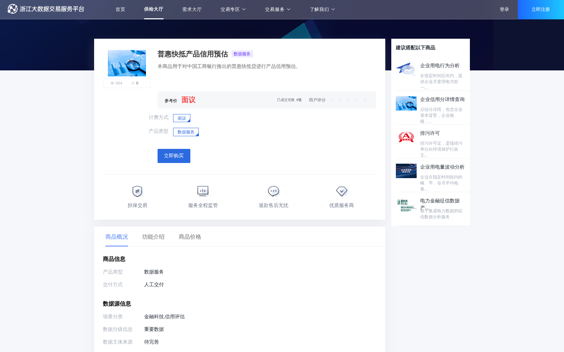This screenshot has width=564, height=352.
Task: Click the 服务全程监管 label text
Action: pos(203,205)
